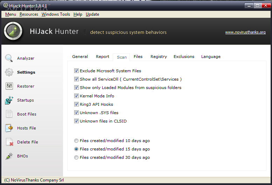The height and width of the screenshot is (185, 272).
Task: Switch to the Language tab
Action: point(211,57)
